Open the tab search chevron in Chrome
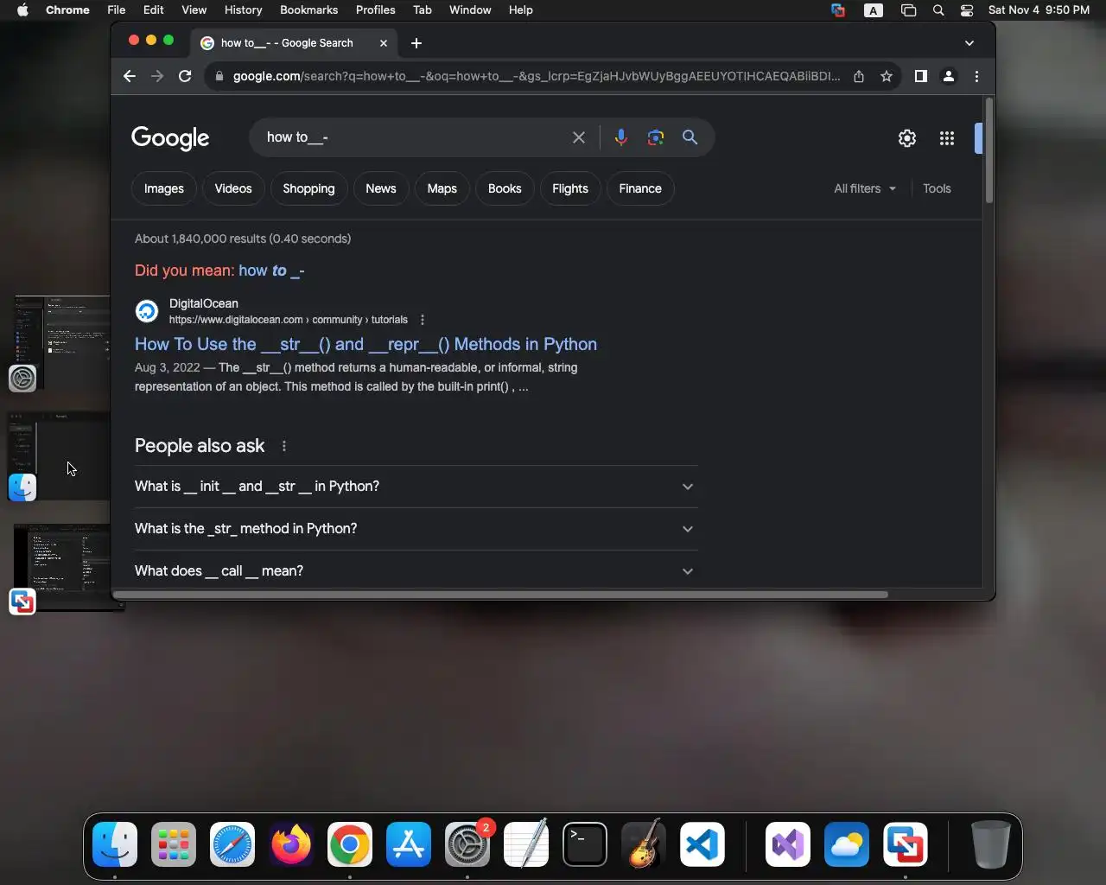This screenshot has width=1106, height=885. tap(969, 43)
